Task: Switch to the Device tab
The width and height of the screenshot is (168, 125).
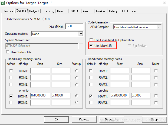Action: click(x=8, y=11)
